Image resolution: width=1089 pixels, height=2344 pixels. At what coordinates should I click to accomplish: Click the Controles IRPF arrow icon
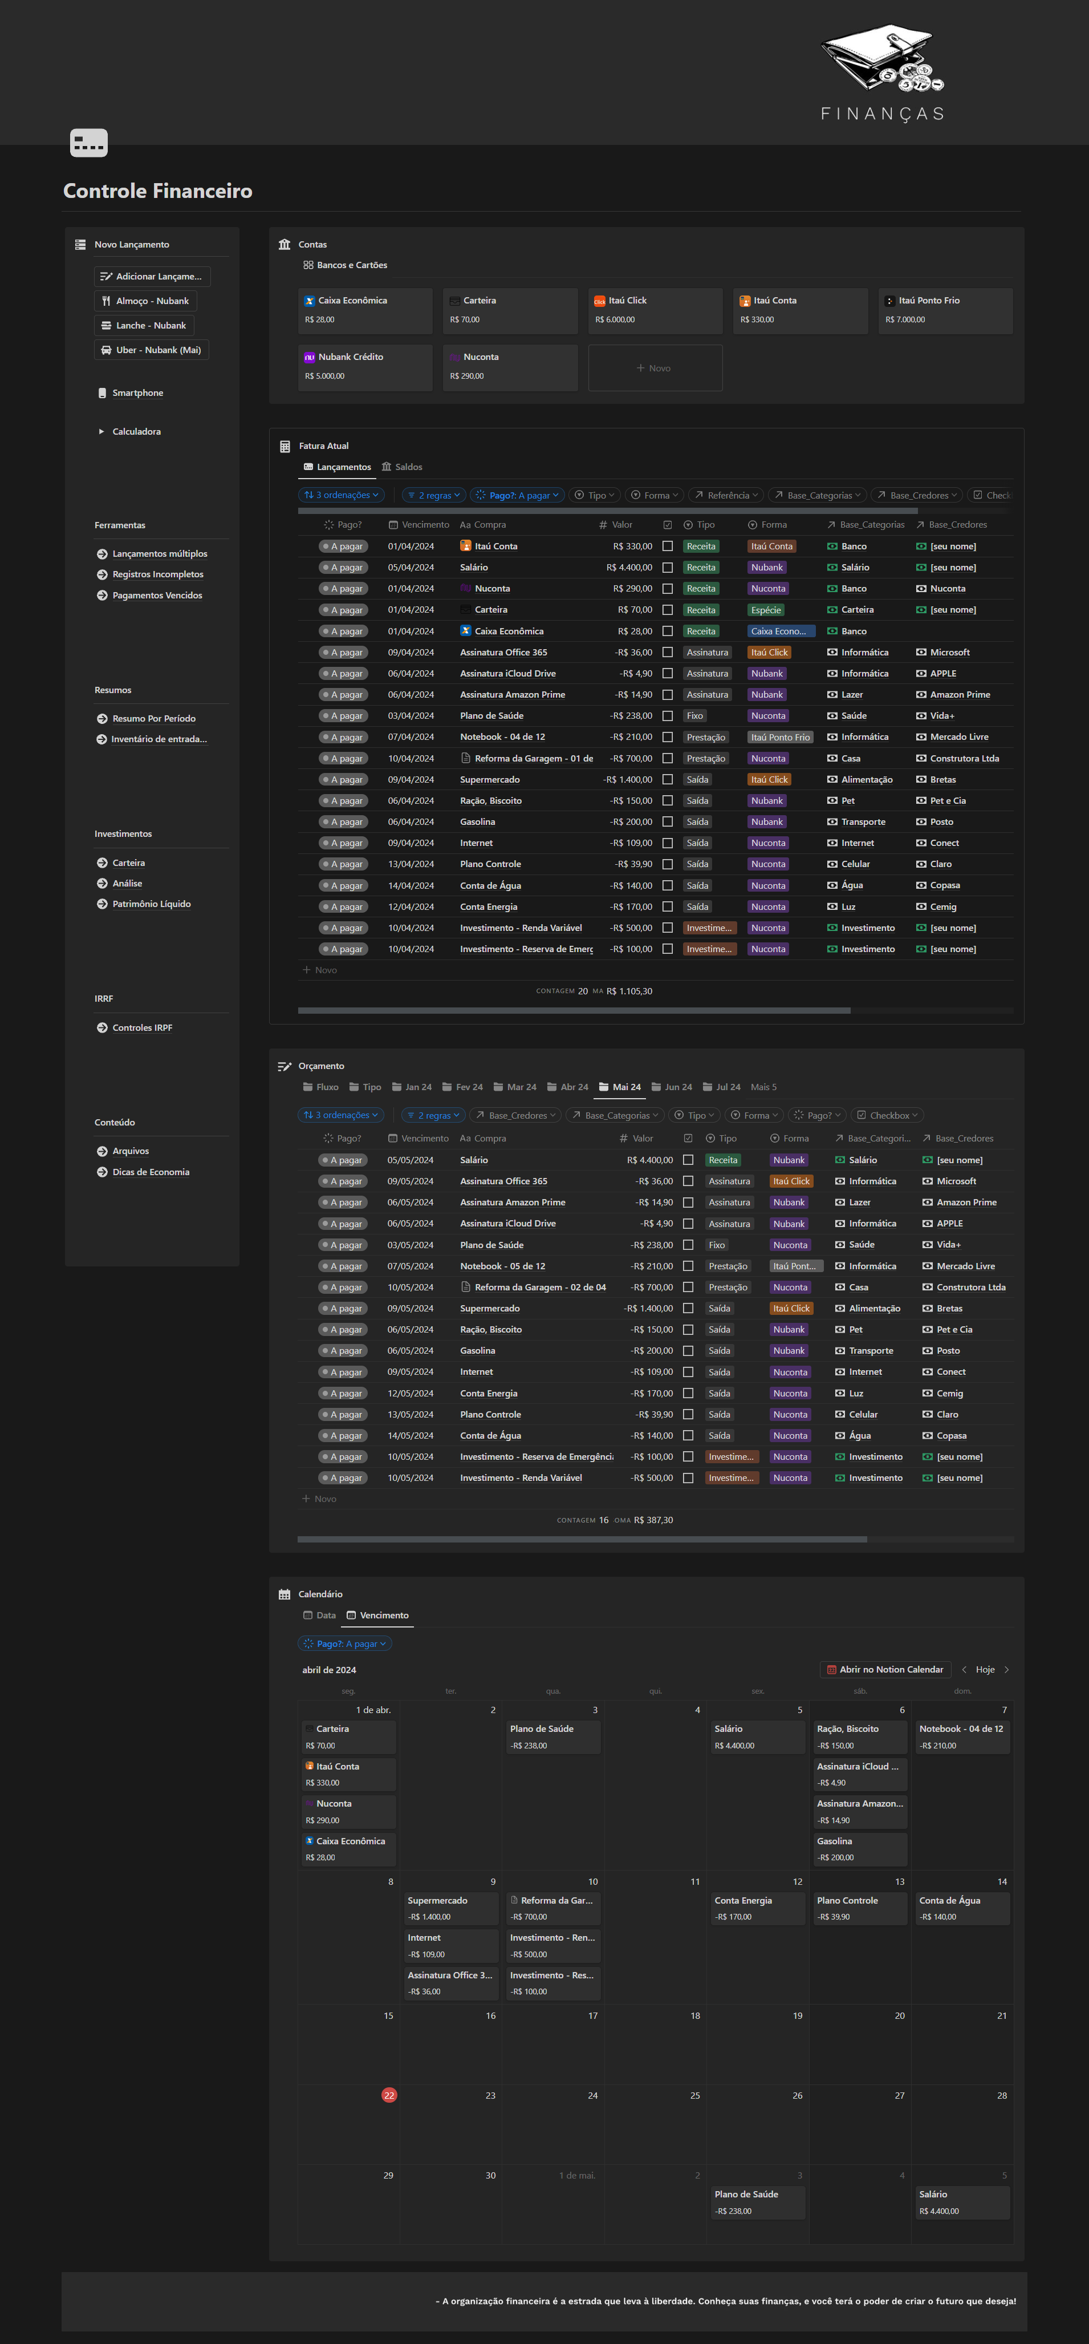(x=102, y=1028)
